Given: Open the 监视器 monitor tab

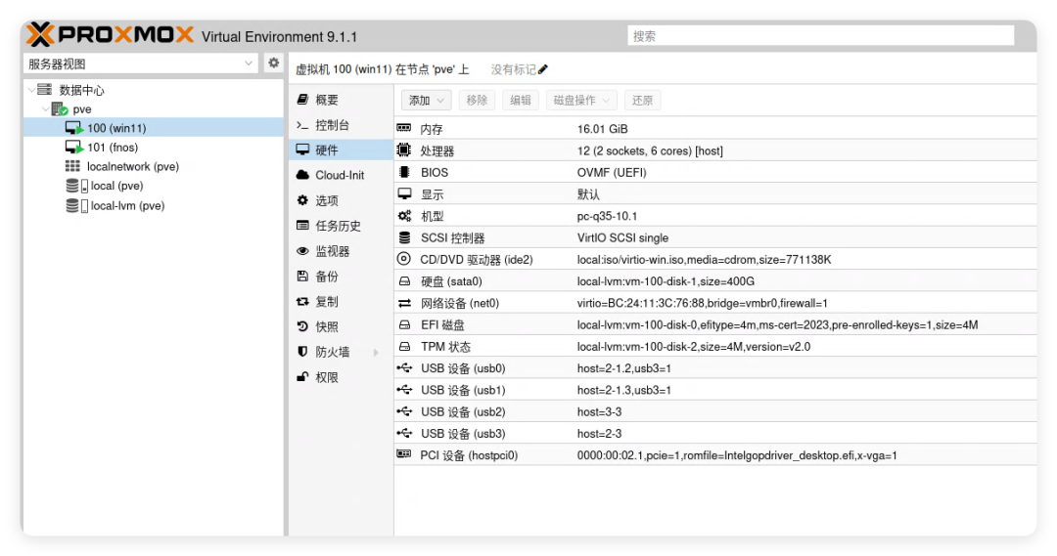Looking at the screenshot, I should (342, 251).
